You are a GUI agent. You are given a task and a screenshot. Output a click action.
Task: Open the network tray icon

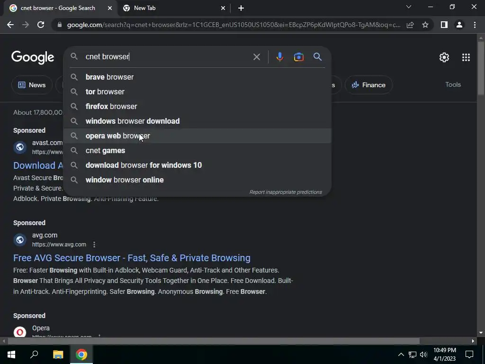coord(413,355)
